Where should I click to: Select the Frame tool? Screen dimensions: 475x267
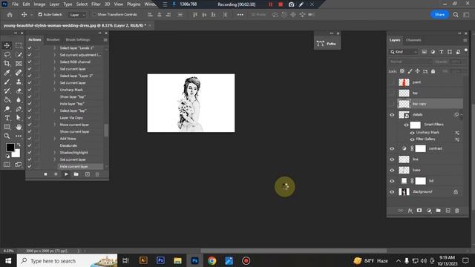point(19,64)
